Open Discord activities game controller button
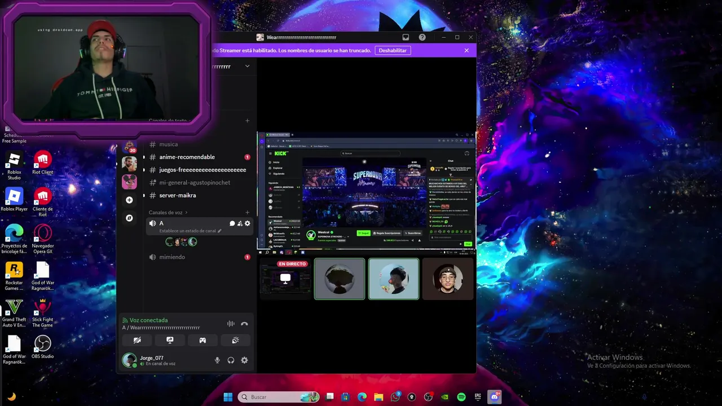This screenshot has height=406, width=722. pyautogui.click(x=202, y=340)
